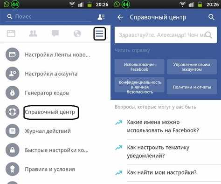Open Использование Facebook help category

click(x=139, y=67)
